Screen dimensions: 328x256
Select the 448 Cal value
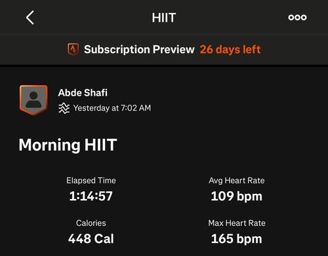click(91, 238)
